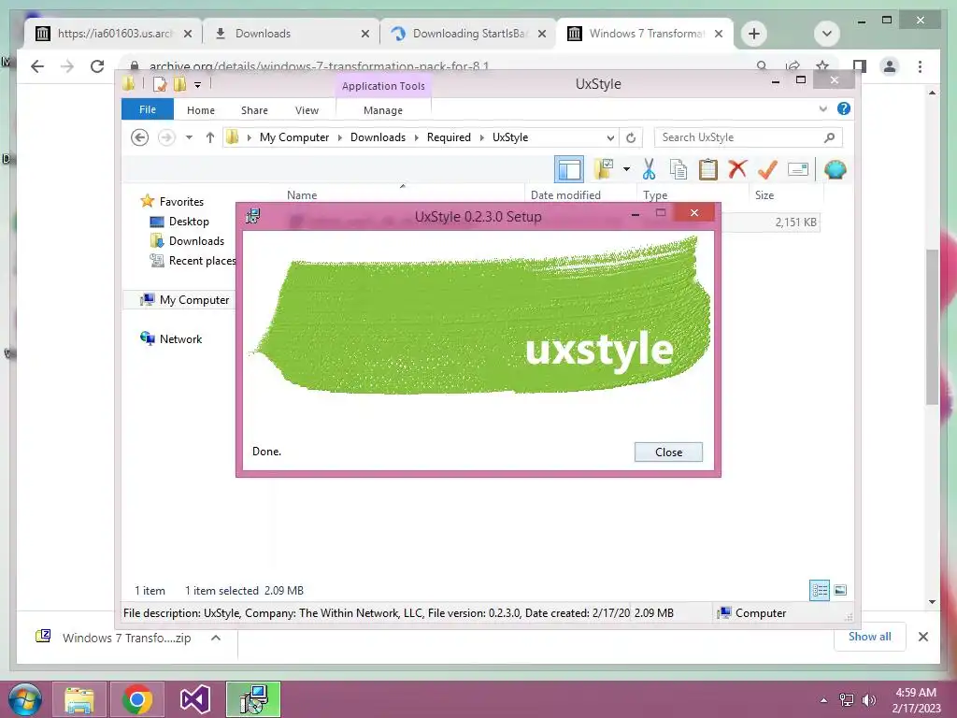Image resolution: width=957 pixels, height=718 pixels.
Task: Click the search magnifier in Explorer
Action: [x=829, y=137]
